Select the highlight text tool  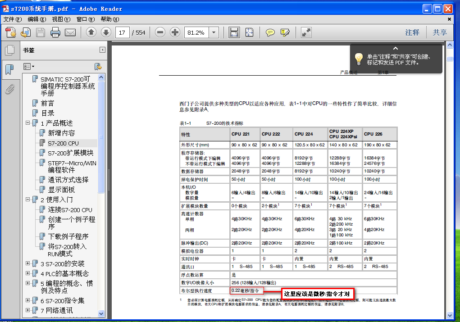tap(285, 32)
